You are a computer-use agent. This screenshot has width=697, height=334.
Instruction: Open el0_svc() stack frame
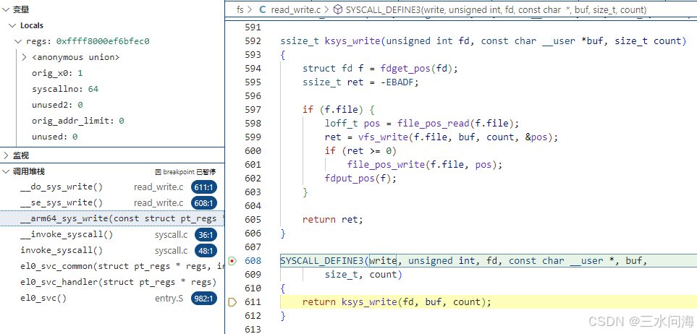[x=112, y=298]
